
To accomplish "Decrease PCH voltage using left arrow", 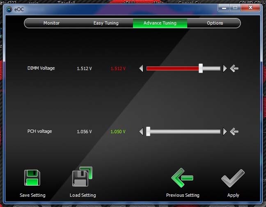I will coord(141,132).
